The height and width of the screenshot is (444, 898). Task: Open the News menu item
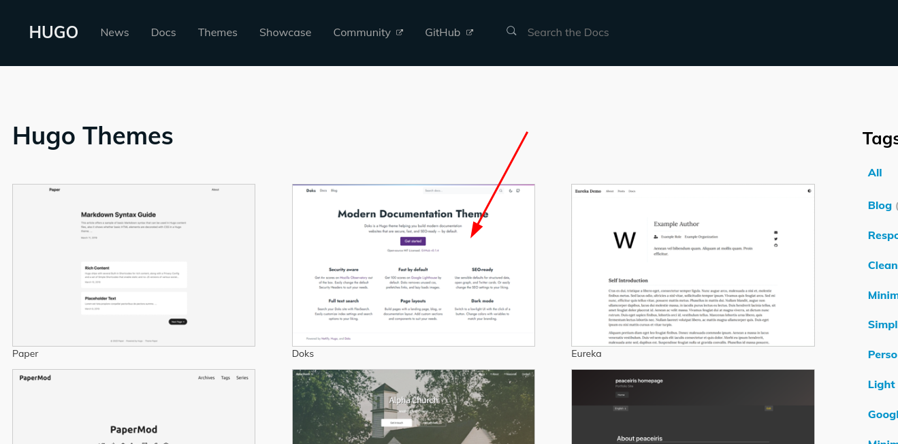pyautogui.click(x=114, y=32)
